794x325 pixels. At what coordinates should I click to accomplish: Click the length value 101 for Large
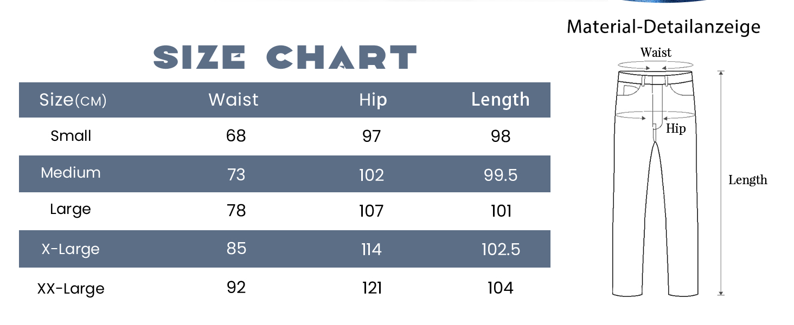click(501, 211)
